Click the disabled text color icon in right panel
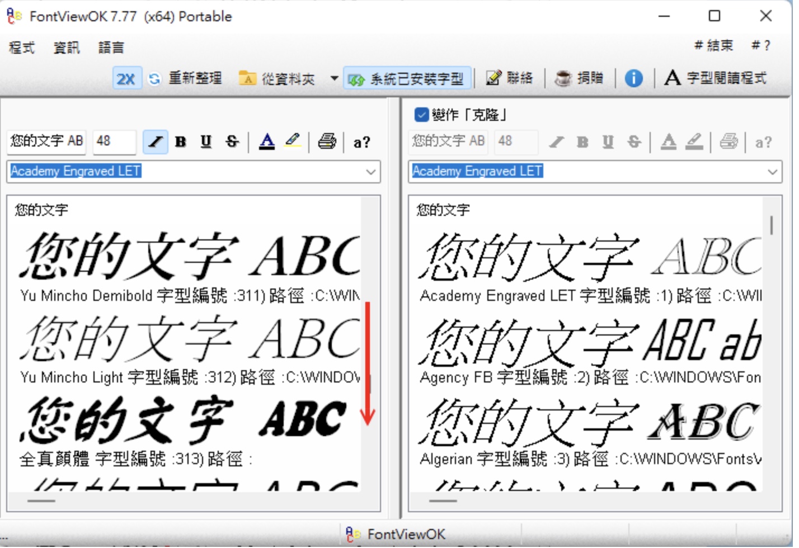The image size is (799, 548). [669, 143]
